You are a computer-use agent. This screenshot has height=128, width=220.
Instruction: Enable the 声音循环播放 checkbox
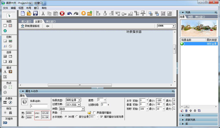(x=94, y=113)
